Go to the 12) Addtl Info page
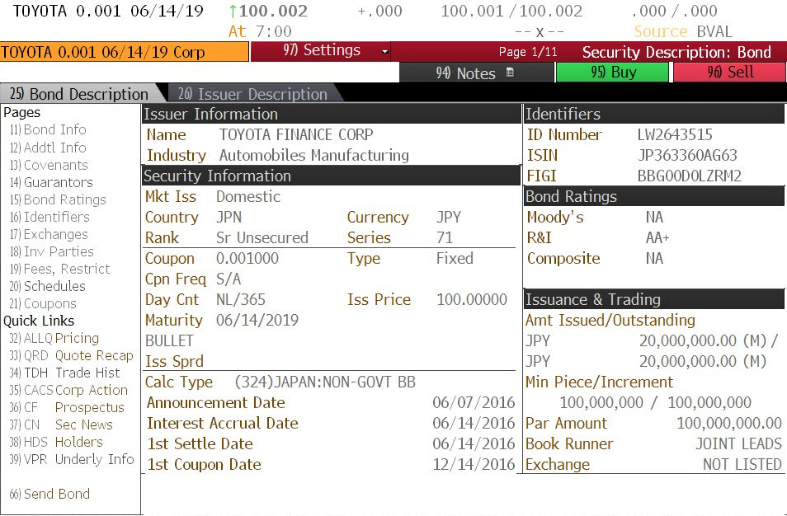This screenshot has height=516, width=787. [x=48, y=148]
